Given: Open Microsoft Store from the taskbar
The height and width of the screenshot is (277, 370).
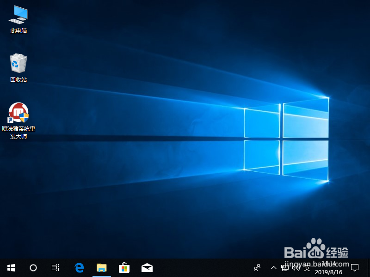Looking at the screenshot, I should (x=124, y=268).
